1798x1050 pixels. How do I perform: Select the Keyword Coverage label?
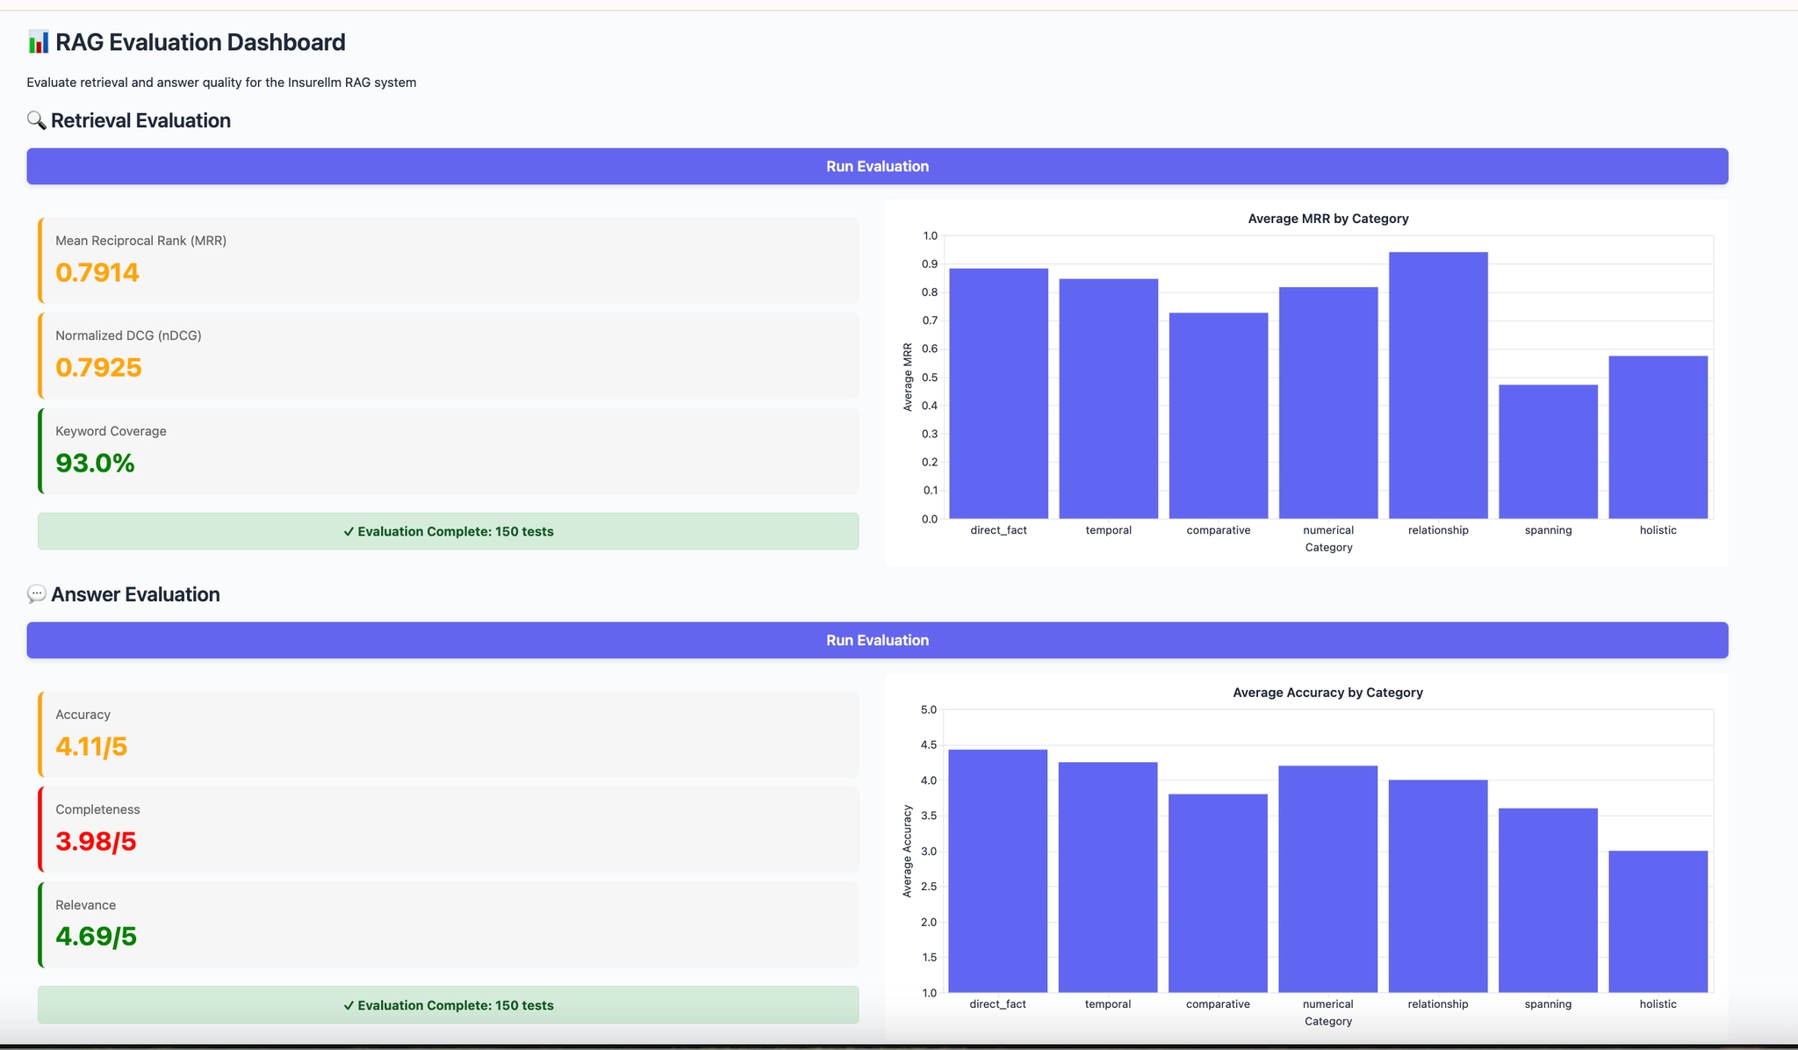tap(111, 431)
